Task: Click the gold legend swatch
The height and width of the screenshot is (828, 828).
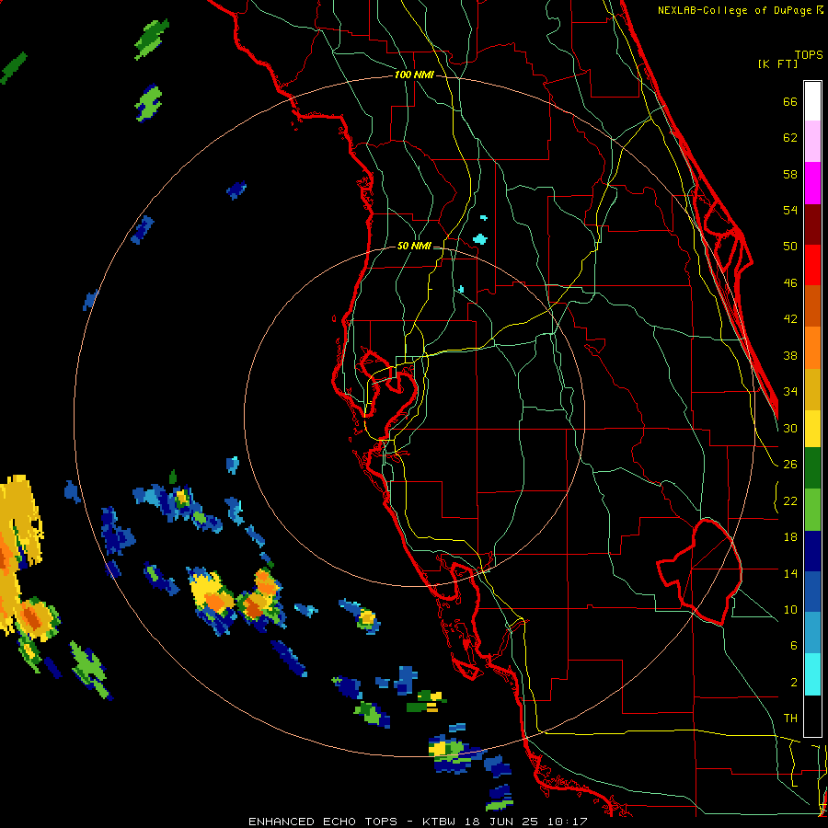Action: [x=812, y=389]
